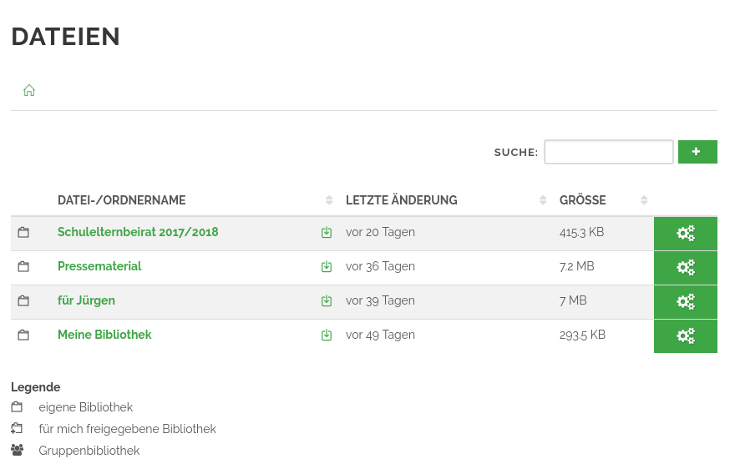This screenshot has width=735, height=464.
Task: Open settings gears for Pressematerial
Action: point(686,267)
